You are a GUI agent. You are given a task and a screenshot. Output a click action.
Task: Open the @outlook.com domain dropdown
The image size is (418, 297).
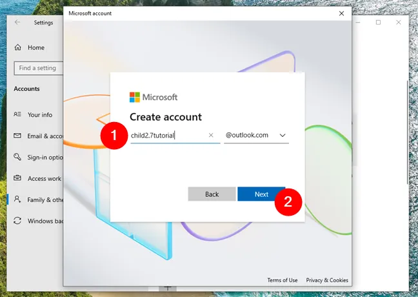pos(256,136)
